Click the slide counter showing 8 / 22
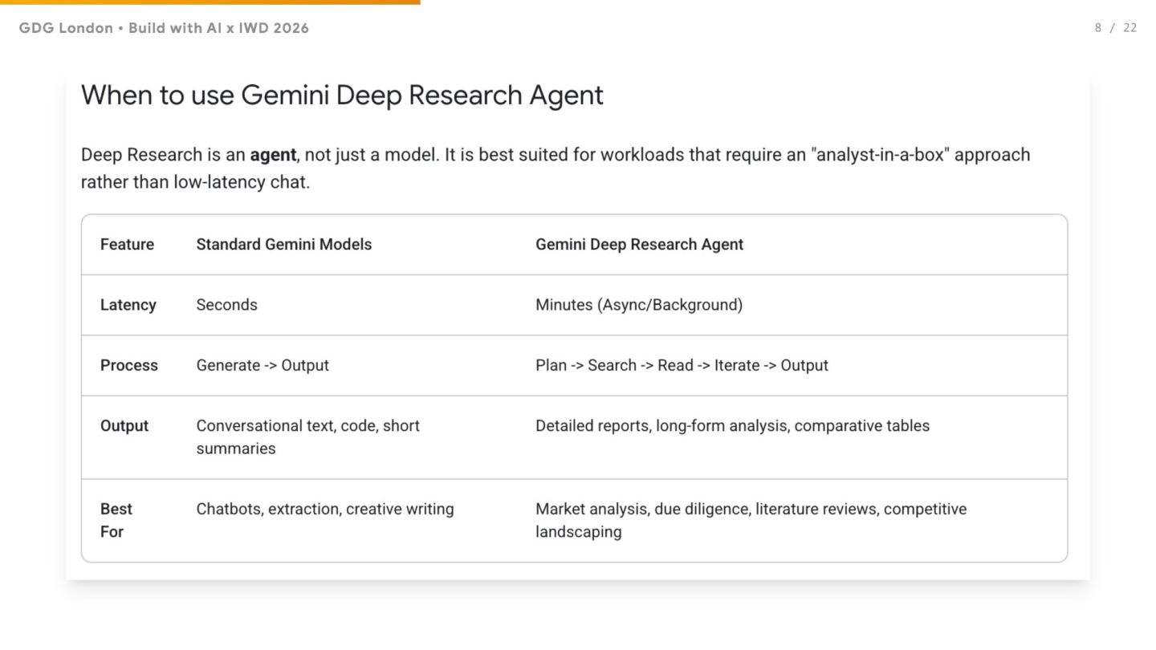The image size is (1156, 650). [1115, 28]
